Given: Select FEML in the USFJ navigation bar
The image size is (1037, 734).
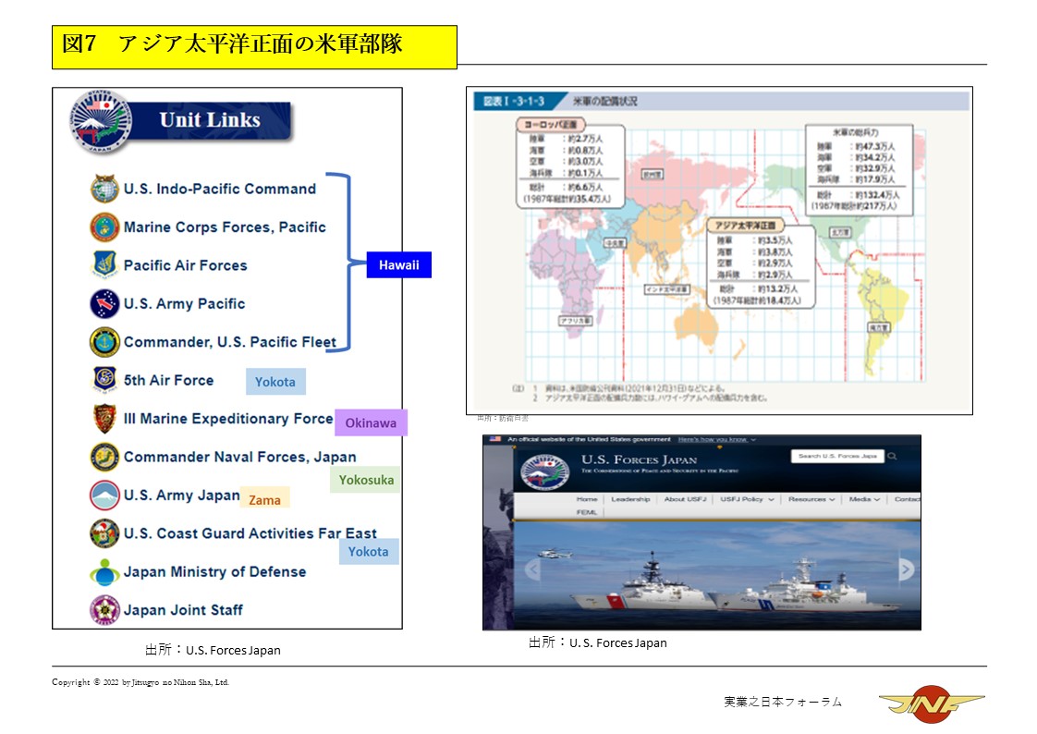Looking at the screenshot, I should (x=587, y=512).
